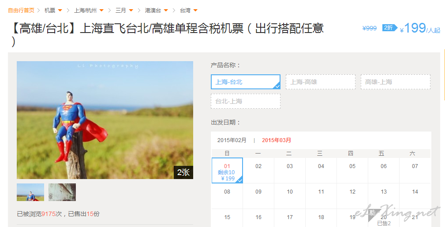Select the 上海-高雄 product option
Screen dimensions: 445x227
point(321,82)
